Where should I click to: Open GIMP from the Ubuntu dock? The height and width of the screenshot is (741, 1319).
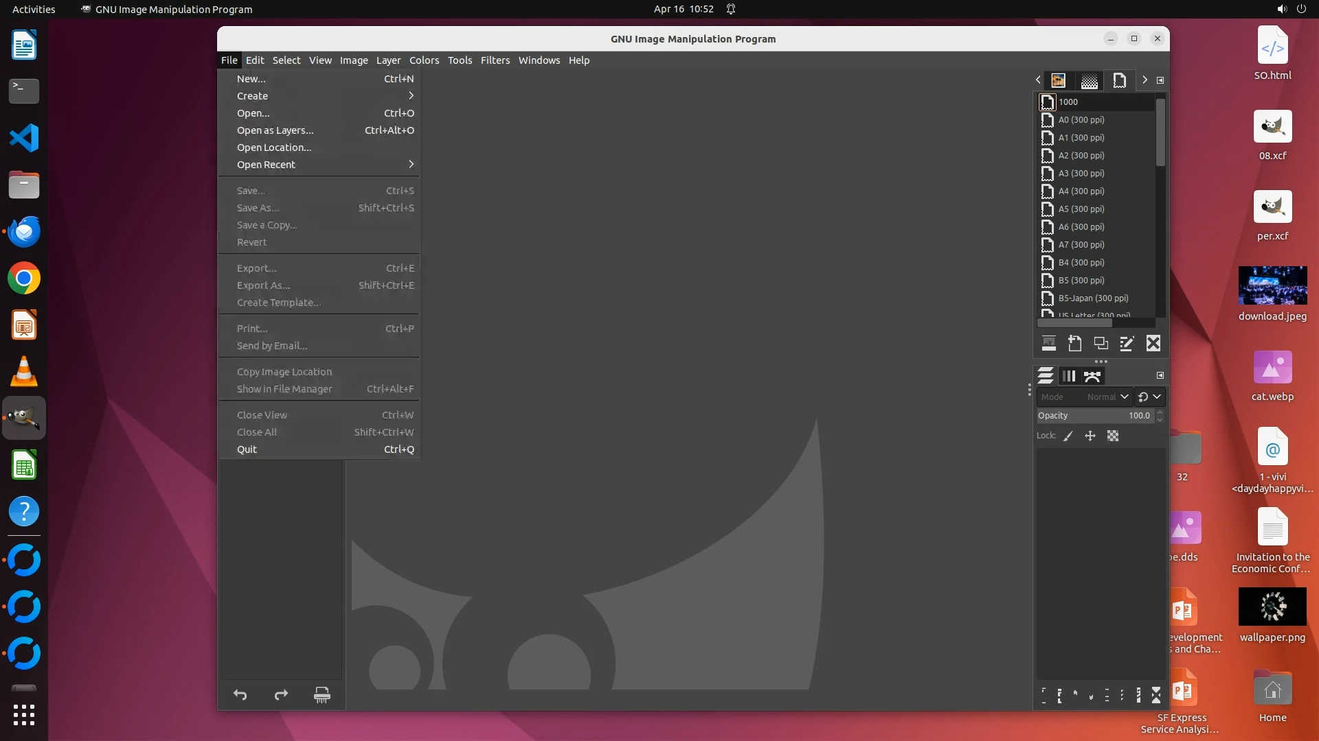click(x=24, y=418)
